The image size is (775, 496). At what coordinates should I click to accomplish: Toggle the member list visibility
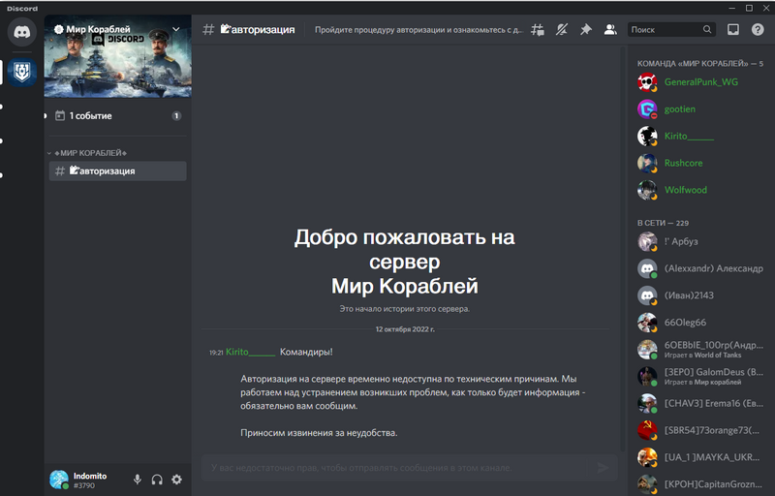(x=610, y=30)
